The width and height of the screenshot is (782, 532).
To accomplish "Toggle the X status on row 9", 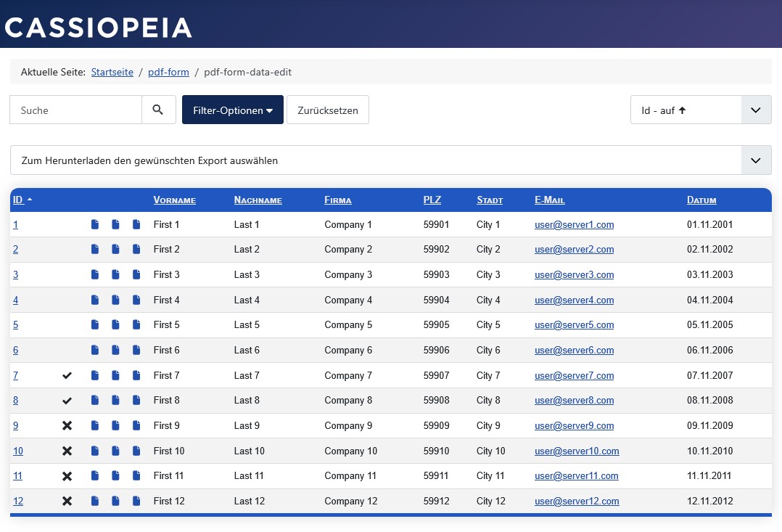I will [67, 426].
